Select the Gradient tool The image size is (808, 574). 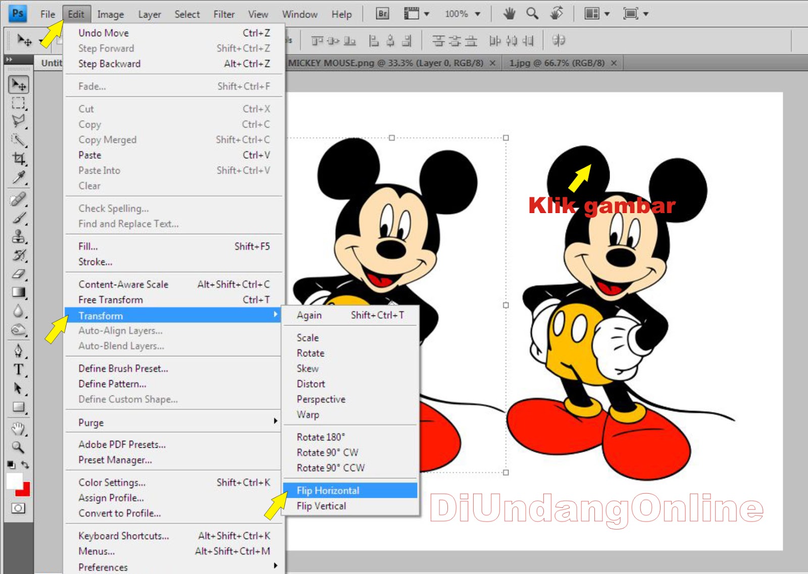19,292
